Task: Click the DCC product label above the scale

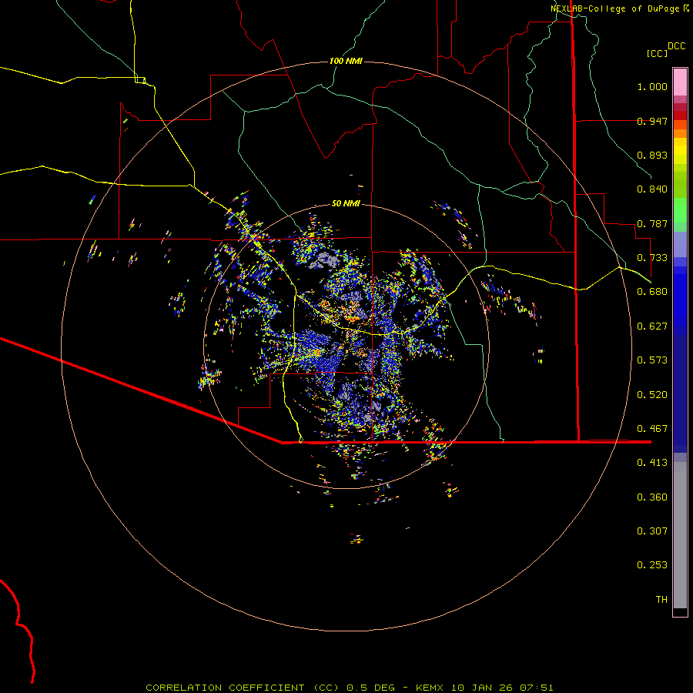Action: click(677, 46)
